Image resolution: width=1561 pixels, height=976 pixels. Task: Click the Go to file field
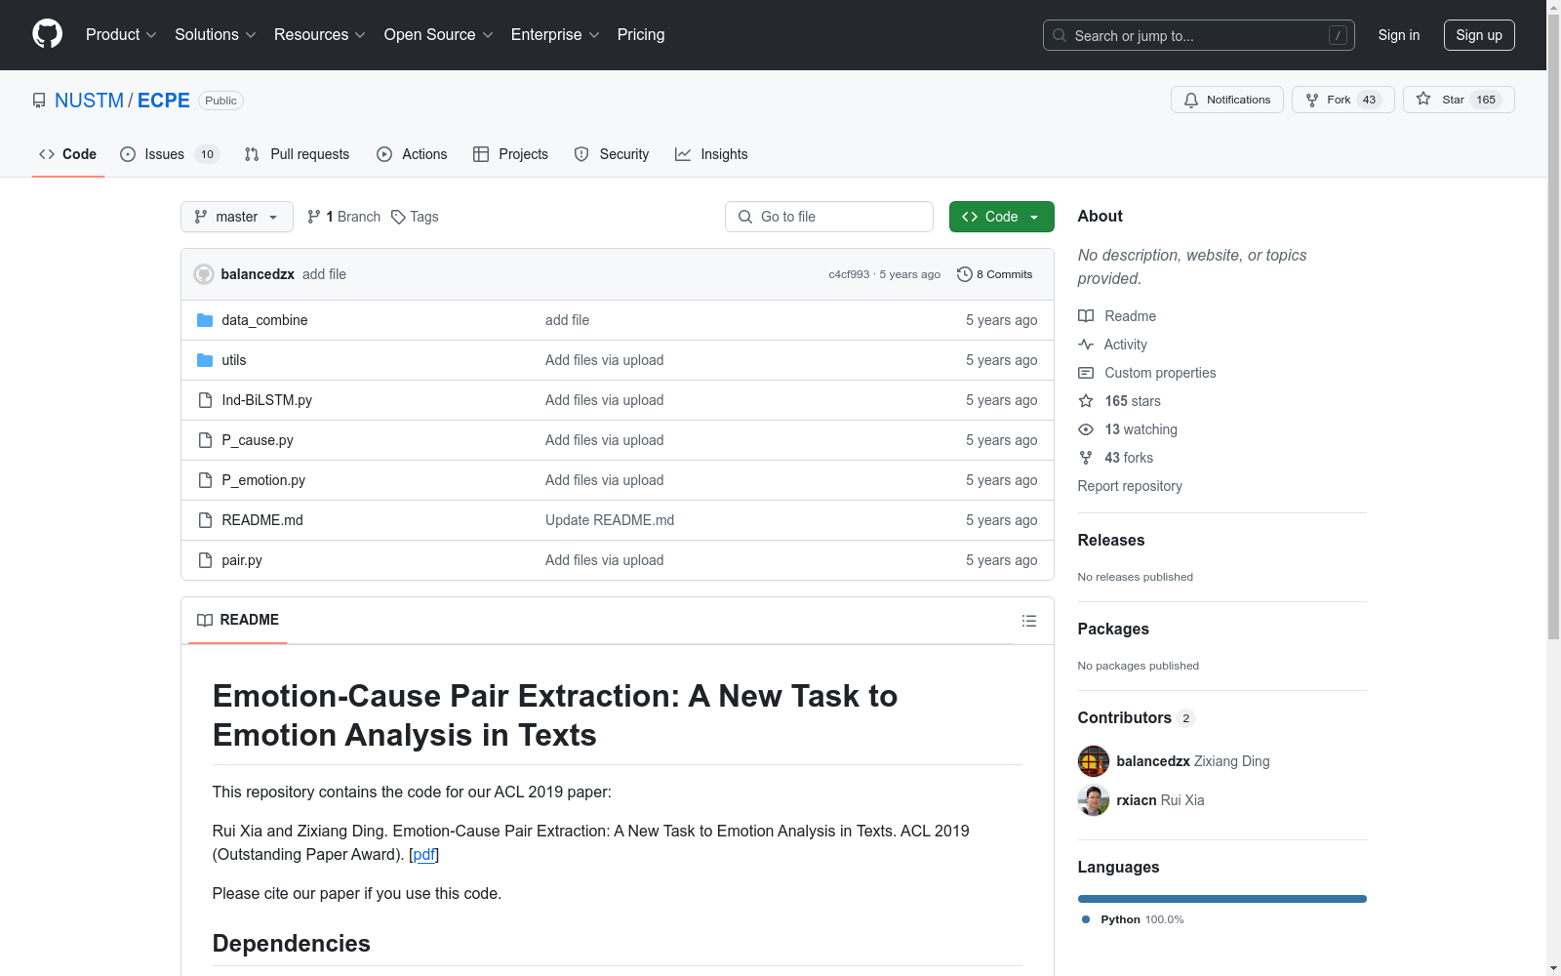pyautogui.click(x=829, y=217)
